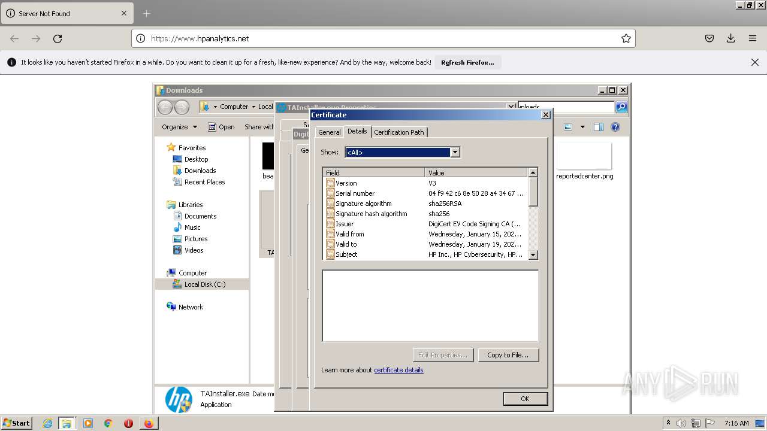The image size is (767, 431).
Task: Select the Serial number field row
Action: (x=426, y=193)
